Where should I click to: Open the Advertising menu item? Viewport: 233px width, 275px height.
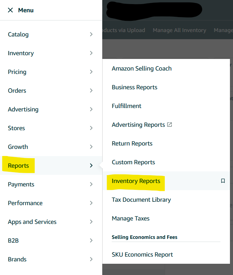[x=23, y=109]
